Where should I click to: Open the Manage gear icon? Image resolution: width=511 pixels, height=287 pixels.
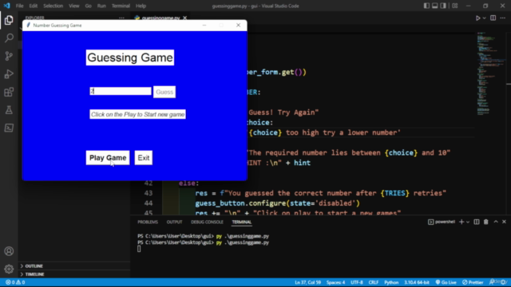tap(9, 269)
